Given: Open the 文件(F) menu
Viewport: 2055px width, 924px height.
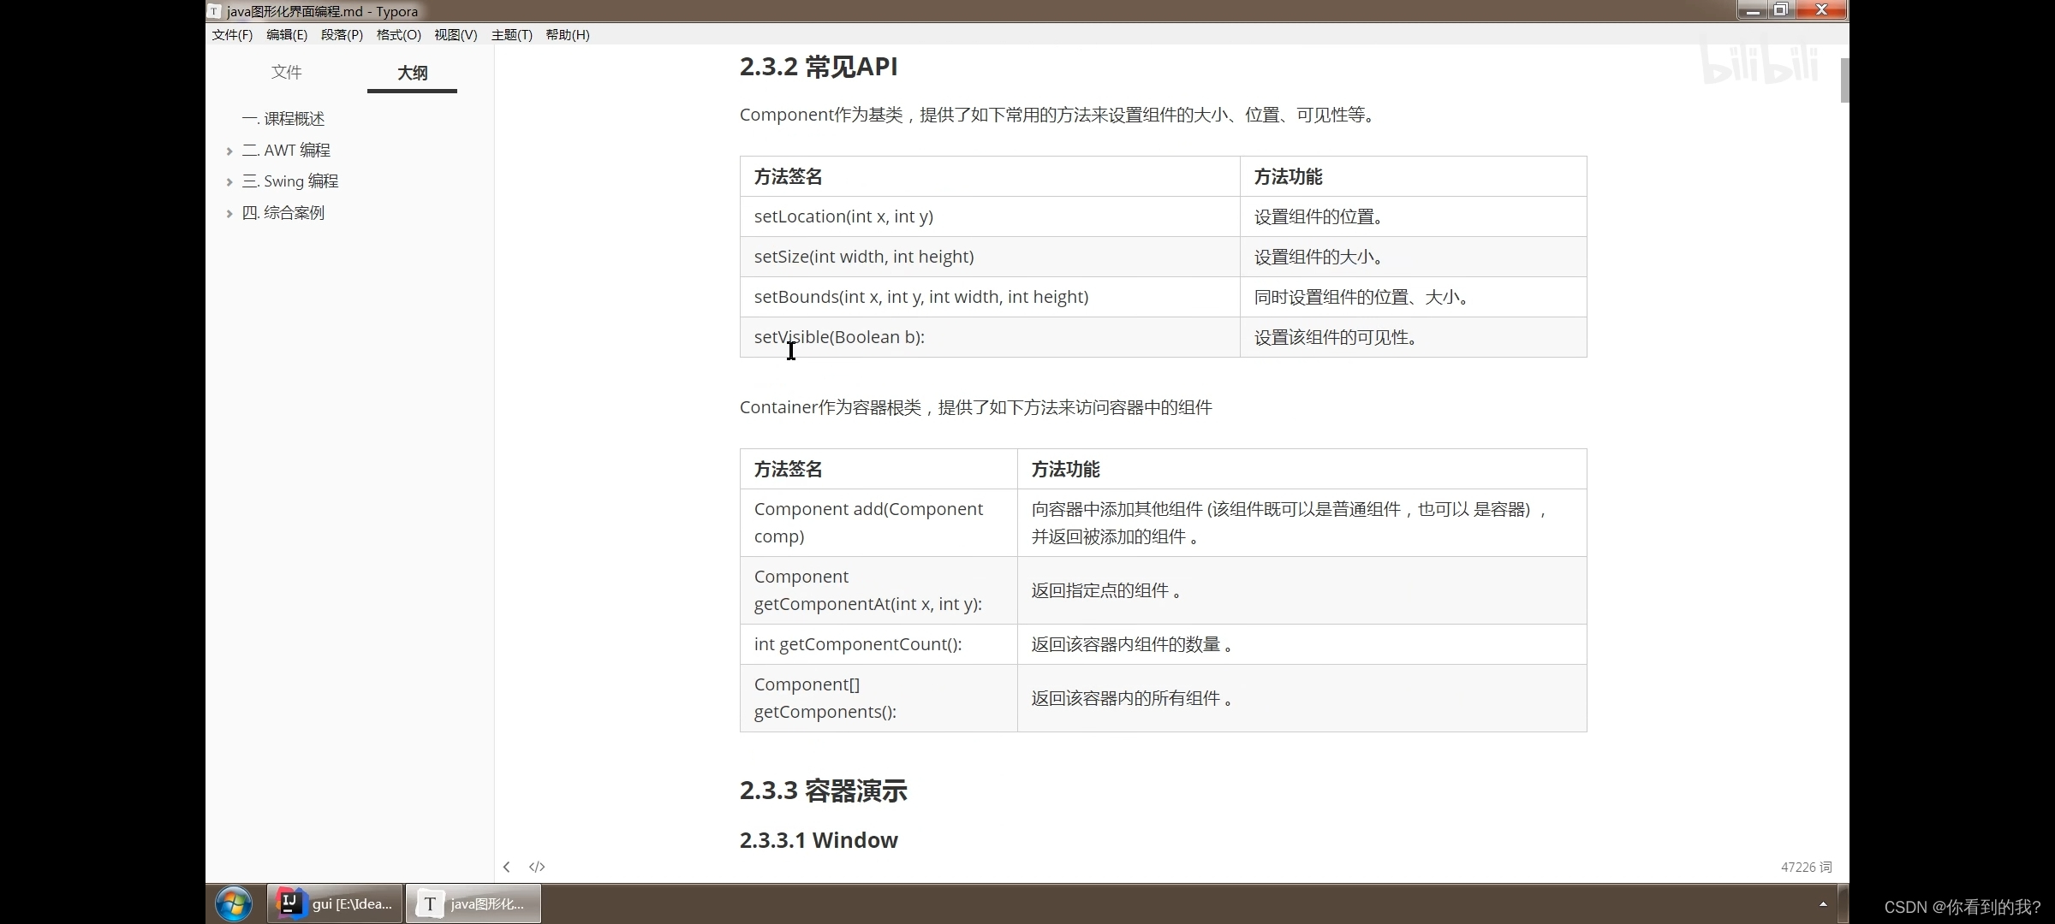Looking at the screenshot, I should point(232,35).
